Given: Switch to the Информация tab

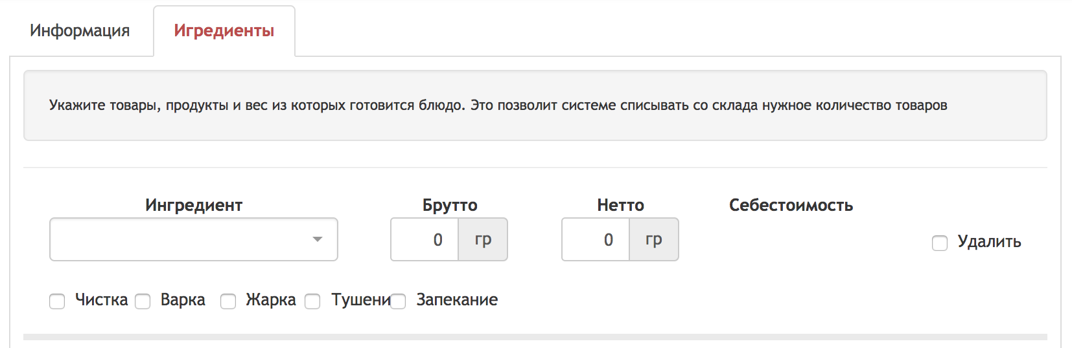Looking at the screenshot, I should point(80,30).
